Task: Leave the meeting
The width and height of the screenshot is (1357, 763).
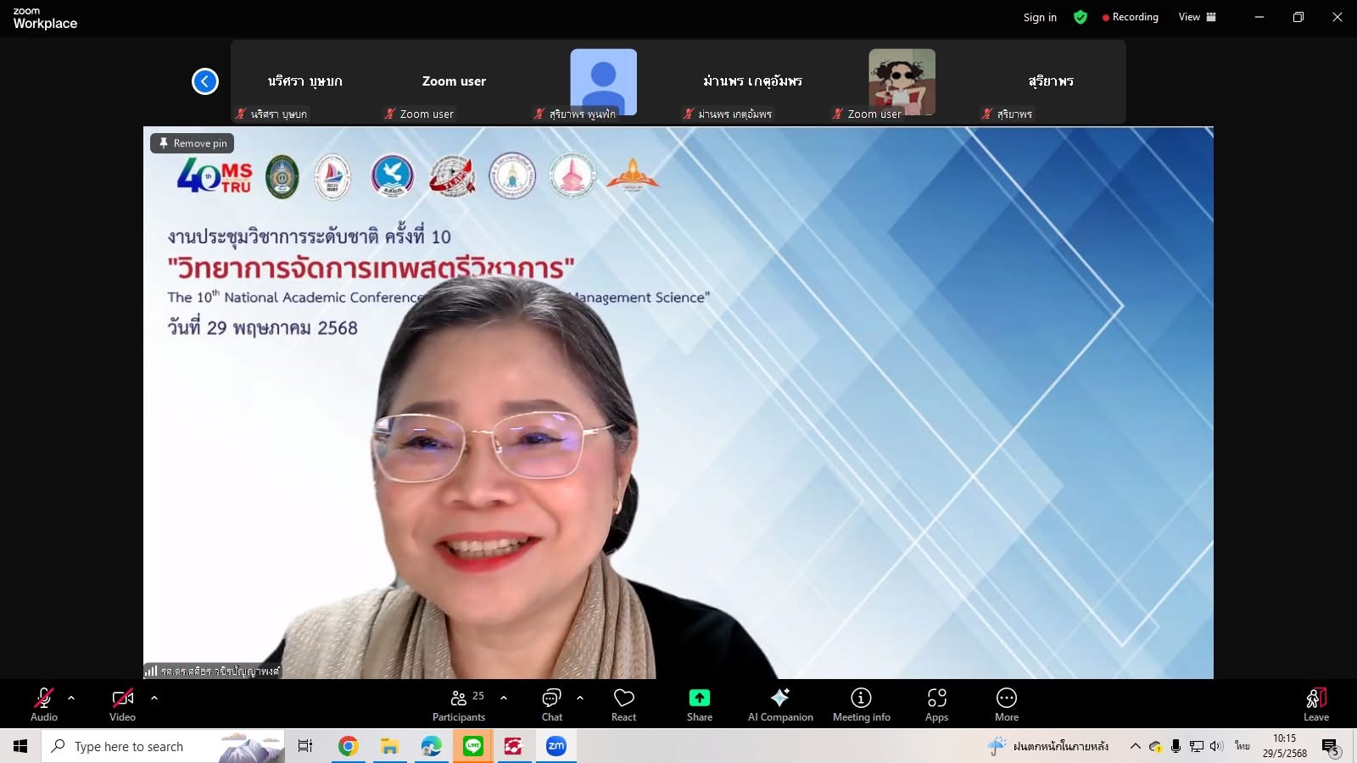Action: click(1315, 704)
